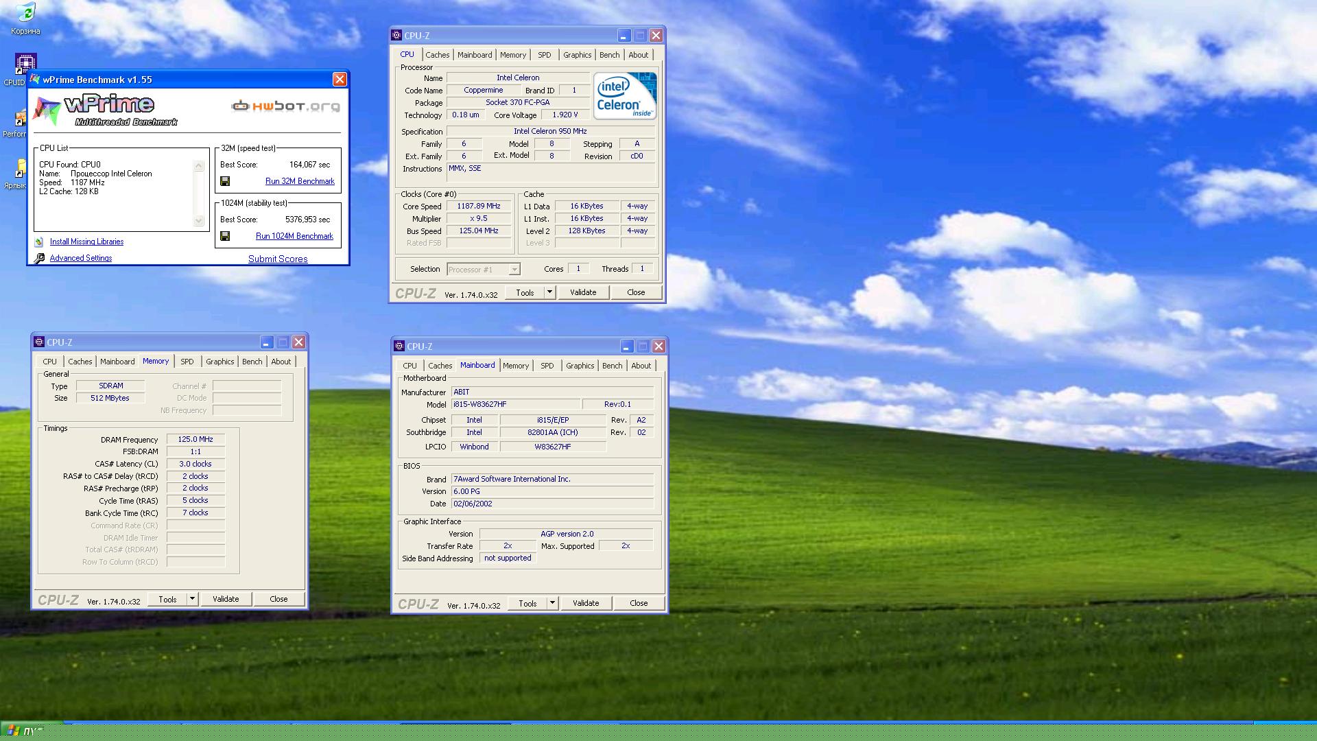
Task: Click Submit Scores link in wPrime
Action: point(278,259)
